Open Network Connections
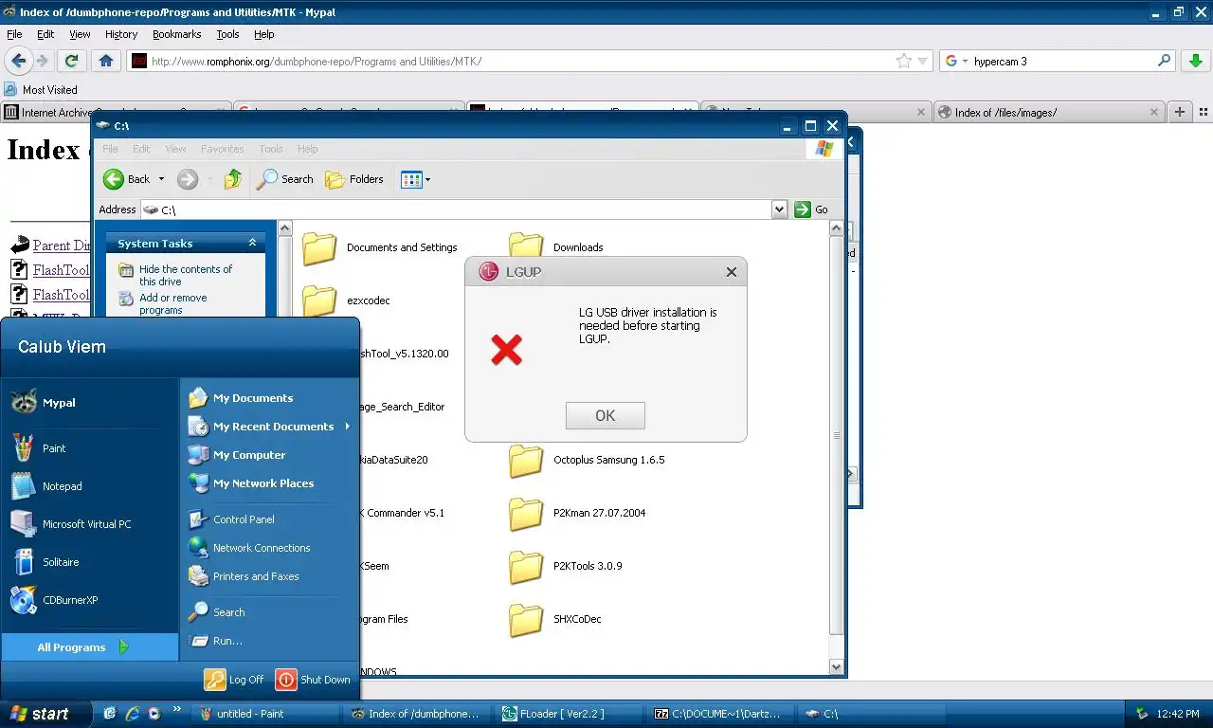Viewport: 1213px width, 728px height. pyautogui.click(x=268, y=548)
